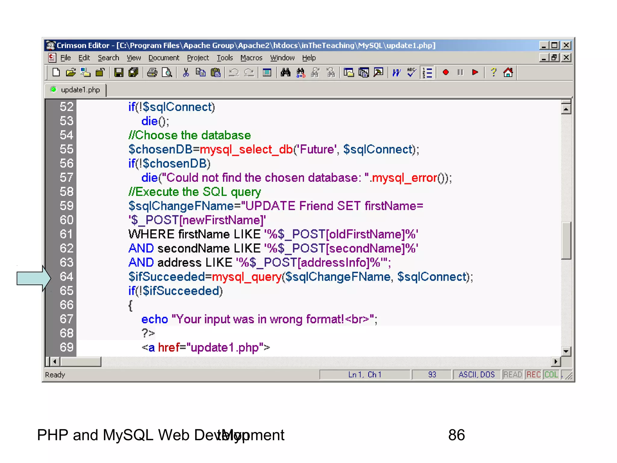Open the Edit menu
The width and height of the screenshot is (617, 463).
pos(84,58)
